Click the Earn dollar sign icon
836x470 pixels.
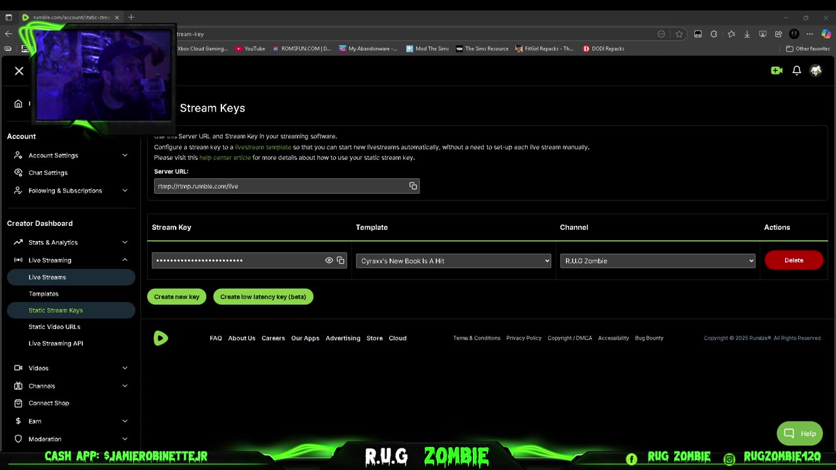tap(18, 421)
